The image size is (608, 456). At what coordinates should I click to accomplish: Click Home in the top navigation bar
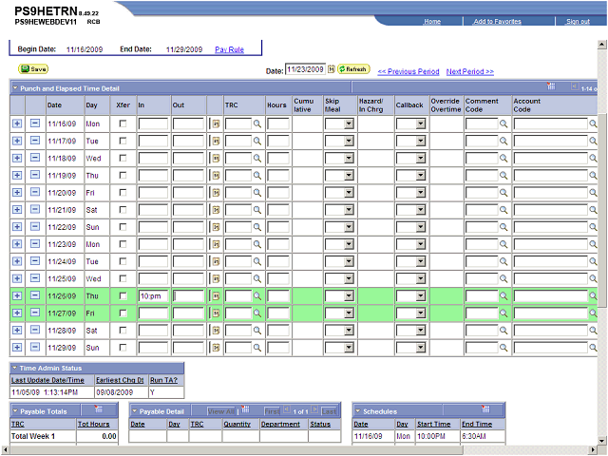click(x=432, y=21)
